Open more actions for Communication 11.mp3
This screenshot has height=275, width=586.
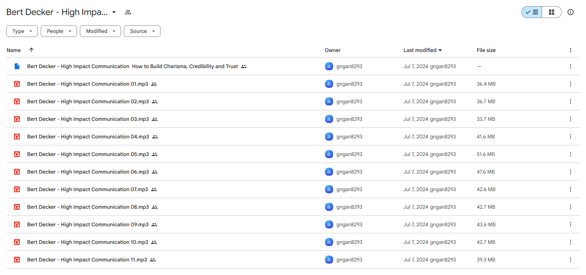[x=571, y=260]
